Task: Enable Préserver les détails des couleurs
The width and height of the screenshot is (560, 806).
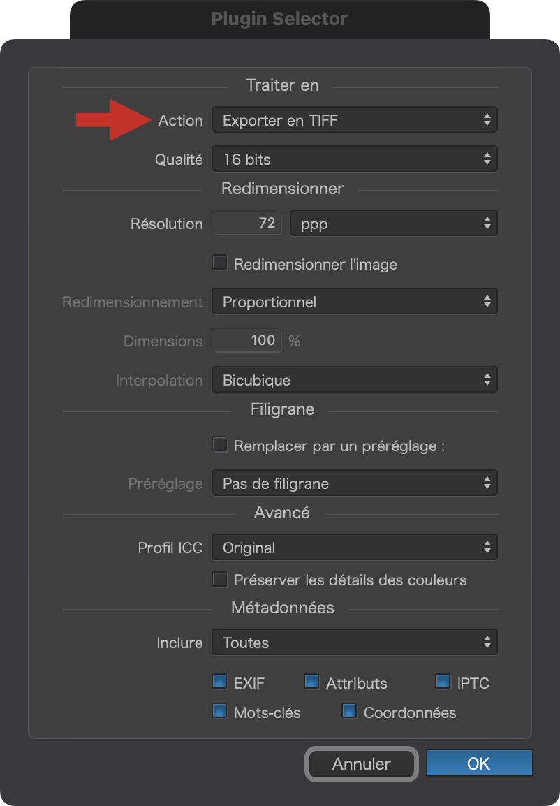Action: coord(220,579)
